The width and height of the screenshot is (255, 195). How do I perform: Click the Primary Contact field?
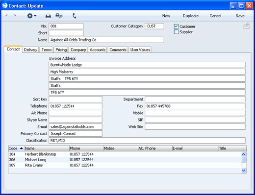[76, 133]
